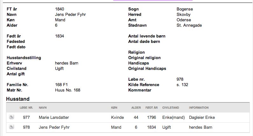The image size is (253, 136).
Task: Click Navn value Jens Peder Fyhr at top
Action: pyautogui.click(x=70, y=15)
